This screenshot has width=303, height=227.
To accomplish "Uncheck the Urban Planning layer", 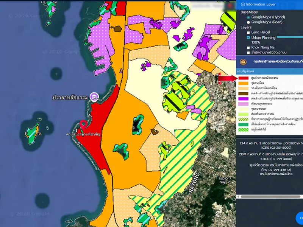I will (x=248, y=37).
